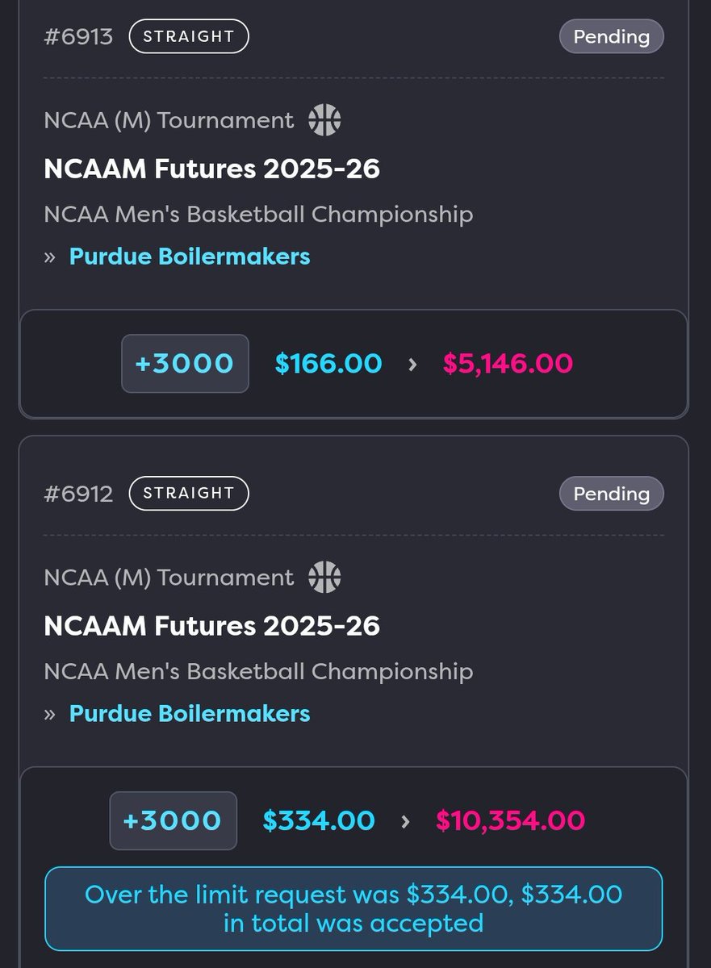Screen dimensions: 711x968
Task: Click the chevron arrow after $334.00
Action: point(405,821)
